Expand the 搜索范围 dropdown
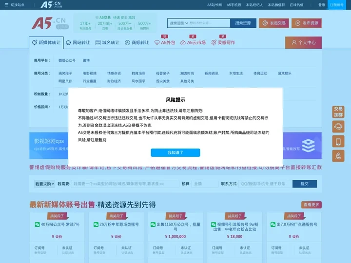 click(179, 23)
